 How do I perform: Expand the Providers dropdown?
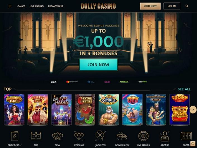15,145
